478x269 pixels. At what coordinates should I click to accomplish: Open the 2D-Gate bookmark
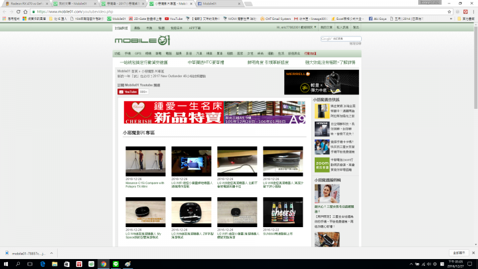point(145,19)
